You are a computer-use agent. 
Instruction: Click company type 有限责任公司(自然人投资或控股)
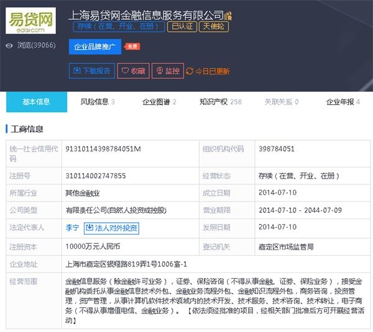point(116,210)
